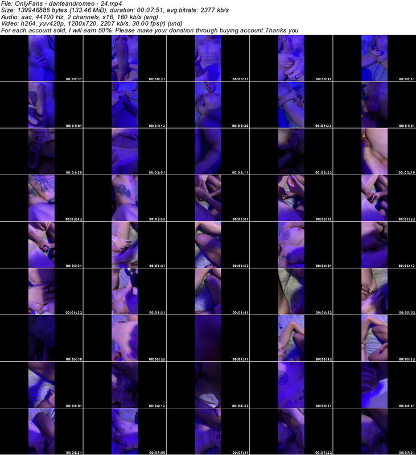Click the thumbnail timestamped 00:06:41

(374, 384)
